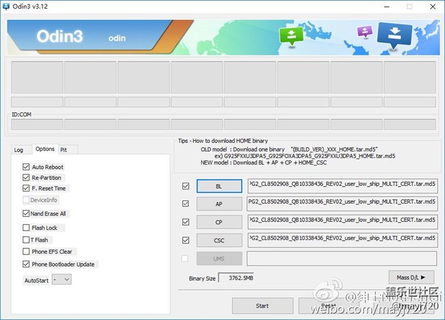Click the 'ID:COM' label
The width and height of the screenshot is (445, 320).
pos(22,114)
